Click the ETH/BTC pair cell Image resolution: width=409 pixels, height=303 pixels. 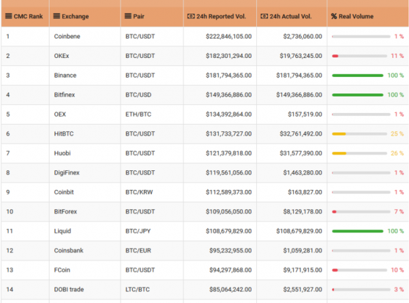(138, 114)
